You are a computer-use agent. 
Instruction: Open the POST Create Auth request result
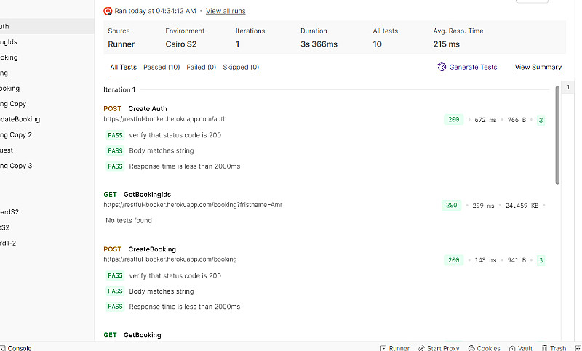click(x=147, y=109)
